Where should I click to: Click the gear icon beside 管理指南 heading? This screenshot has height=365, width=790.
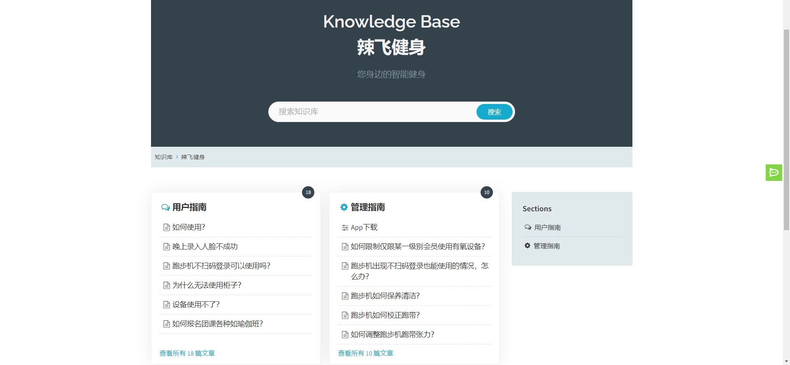click(x=344, y=208)
